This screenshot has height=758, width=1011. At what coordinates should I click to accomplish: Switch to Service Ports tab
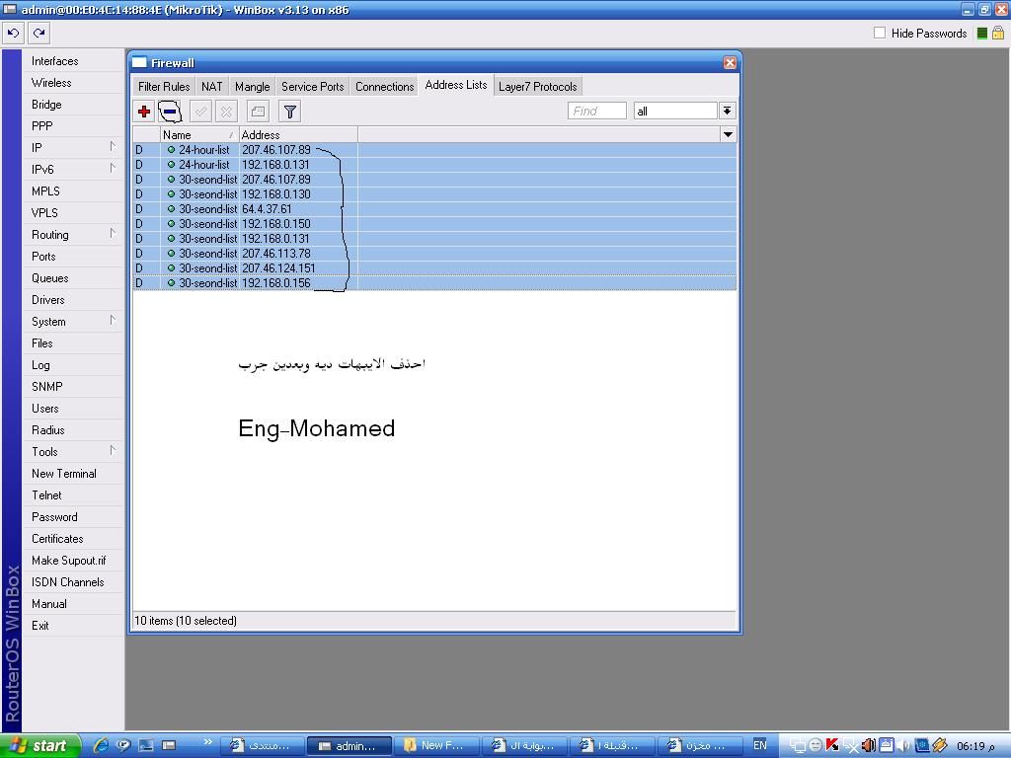point(313,87)
